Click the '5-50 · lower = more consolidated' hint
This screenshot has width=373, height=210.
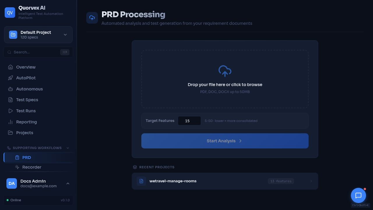(231, 121)
